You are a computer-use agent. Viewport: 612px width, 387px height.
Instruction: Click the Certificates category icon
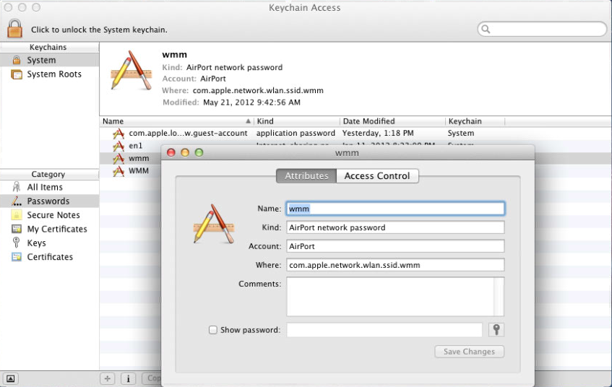17,257
